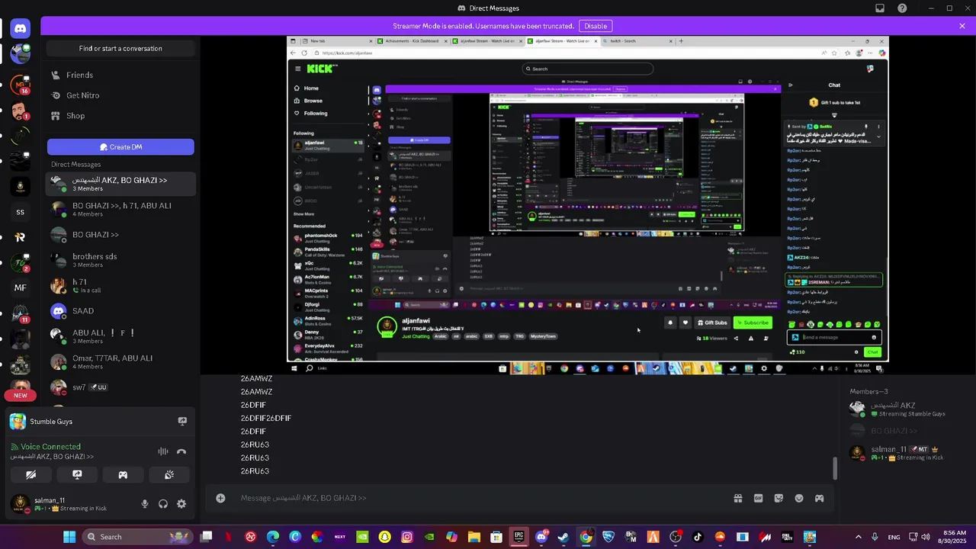
Task: Dismiss the Streamer Mode banner
Action: tap(962, 26)
